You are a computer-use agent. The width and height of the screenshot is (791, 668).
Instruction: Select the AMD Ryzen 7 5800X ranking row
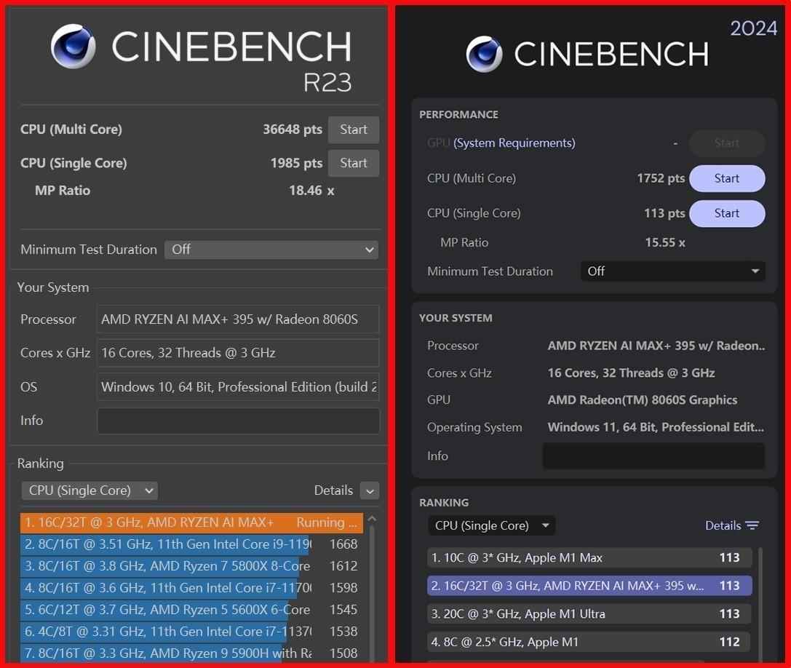pos(166,566)
